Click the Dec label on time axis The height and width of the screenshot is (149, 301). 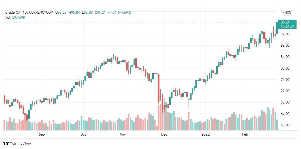tap(164, 134)
